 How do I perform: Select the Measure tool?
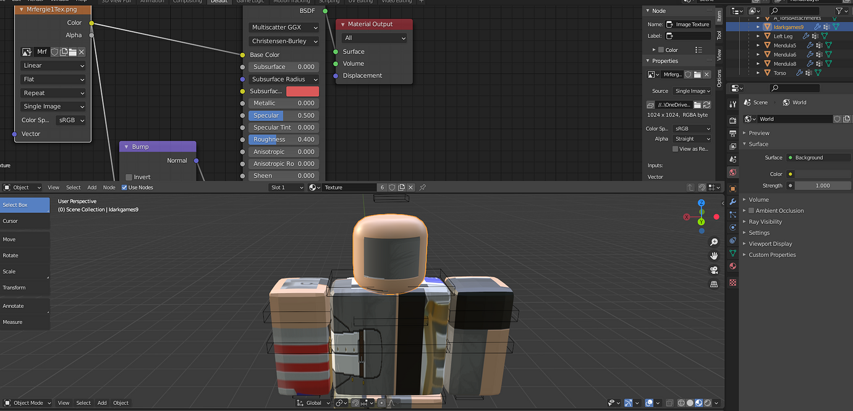point(25,322)
